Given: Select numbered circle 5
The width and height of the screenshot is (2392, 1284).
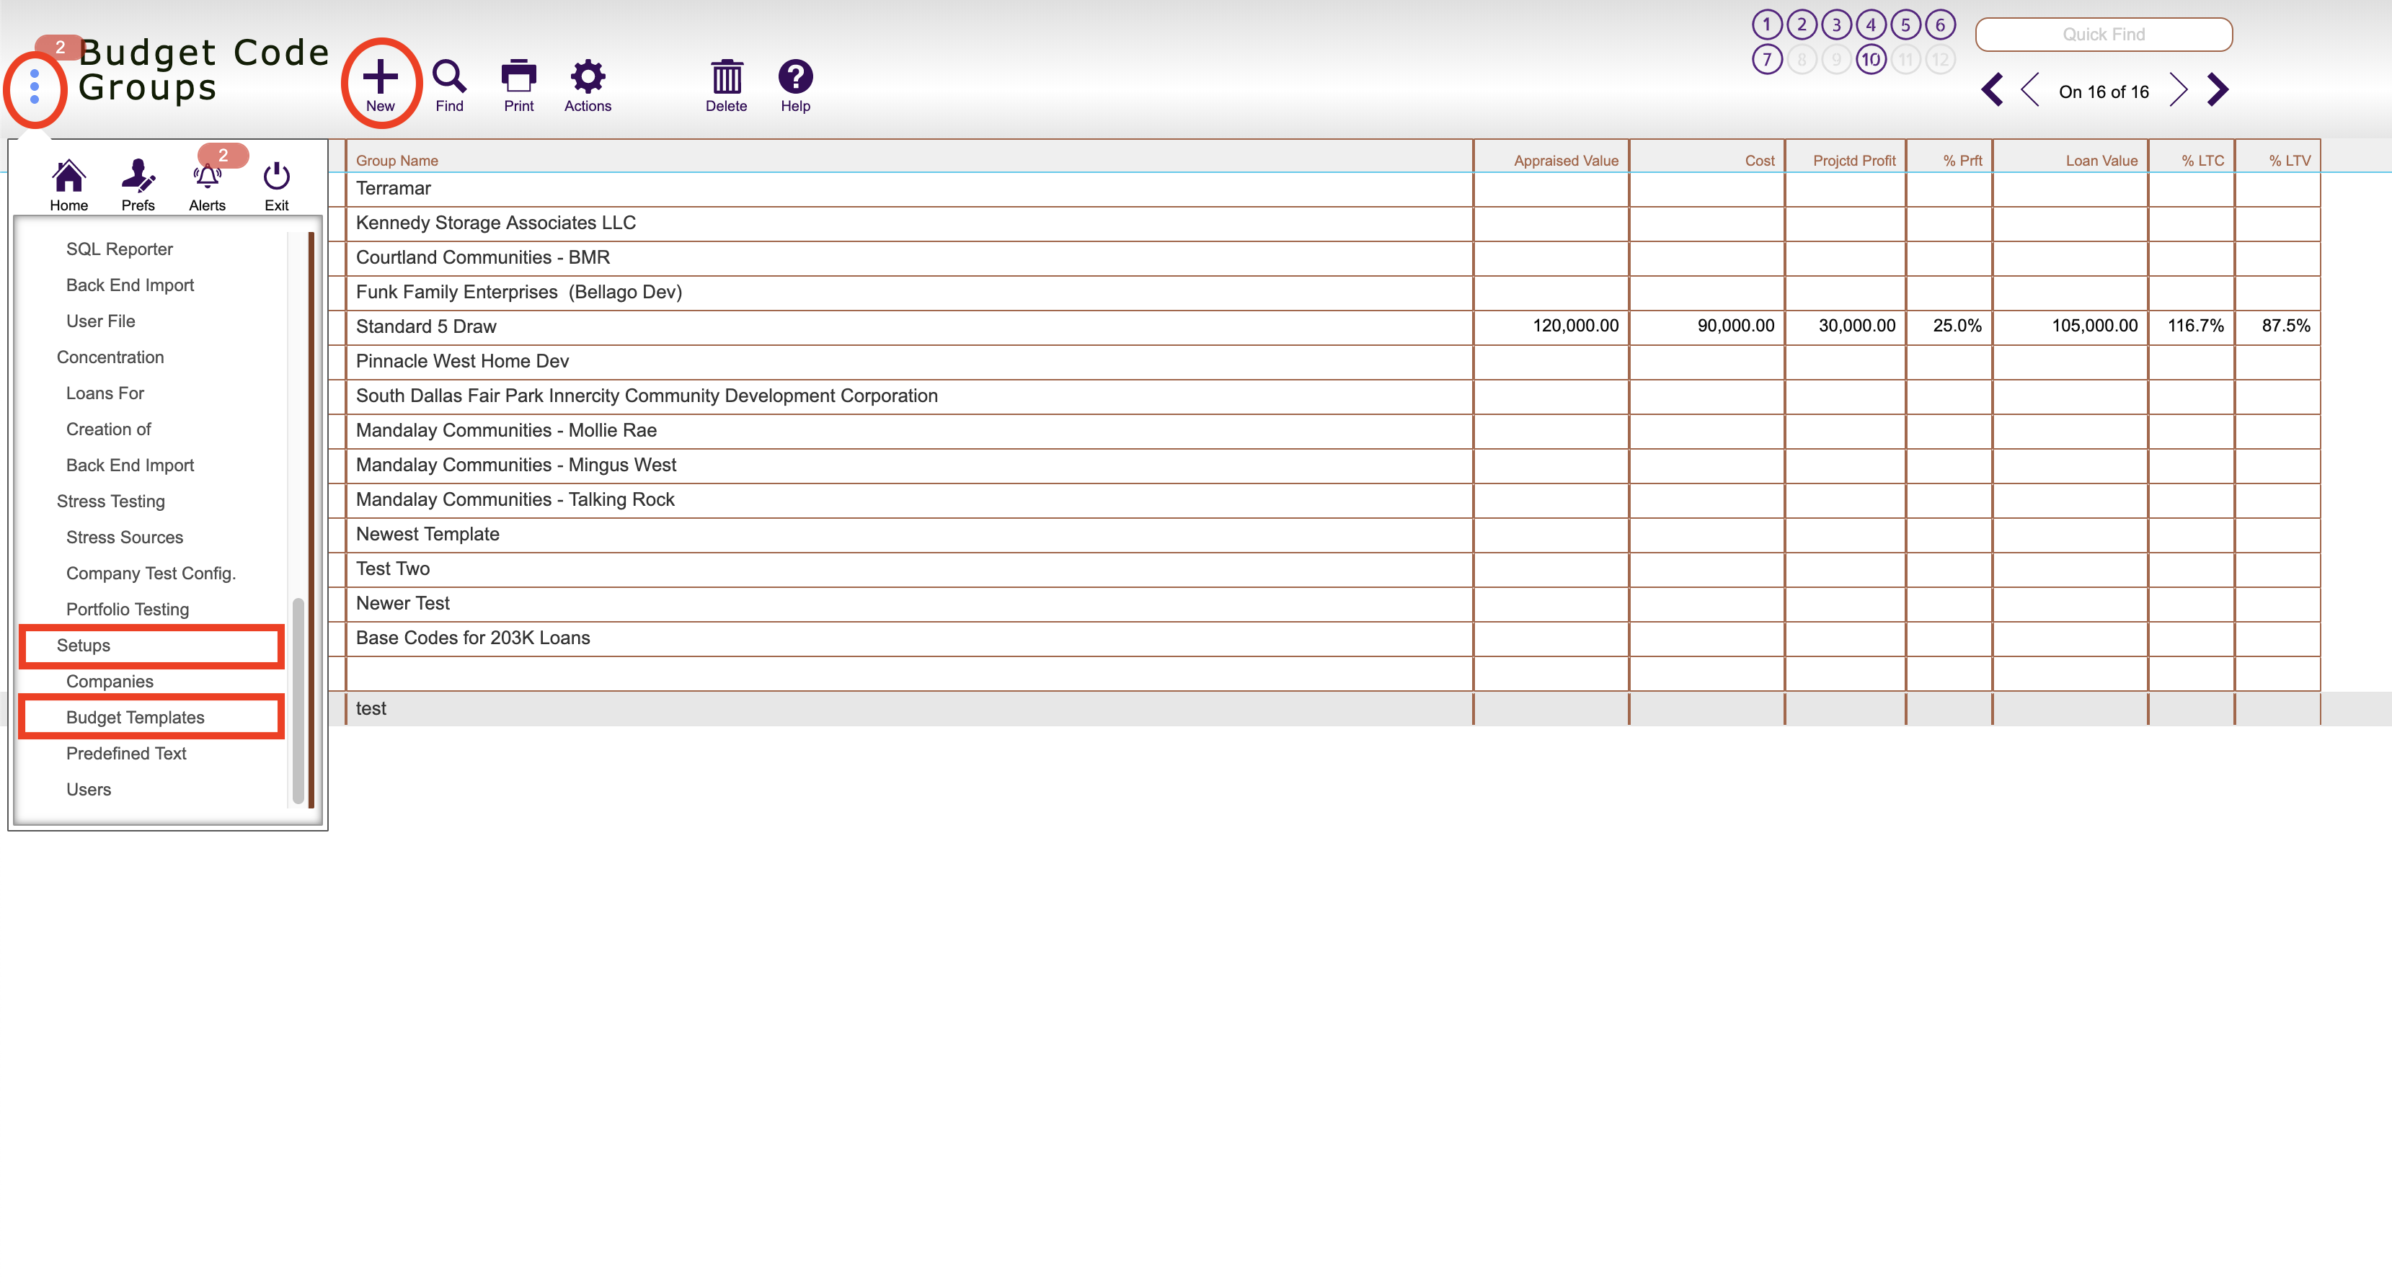Looking at the screenshot, I should tap(1905, 25).
